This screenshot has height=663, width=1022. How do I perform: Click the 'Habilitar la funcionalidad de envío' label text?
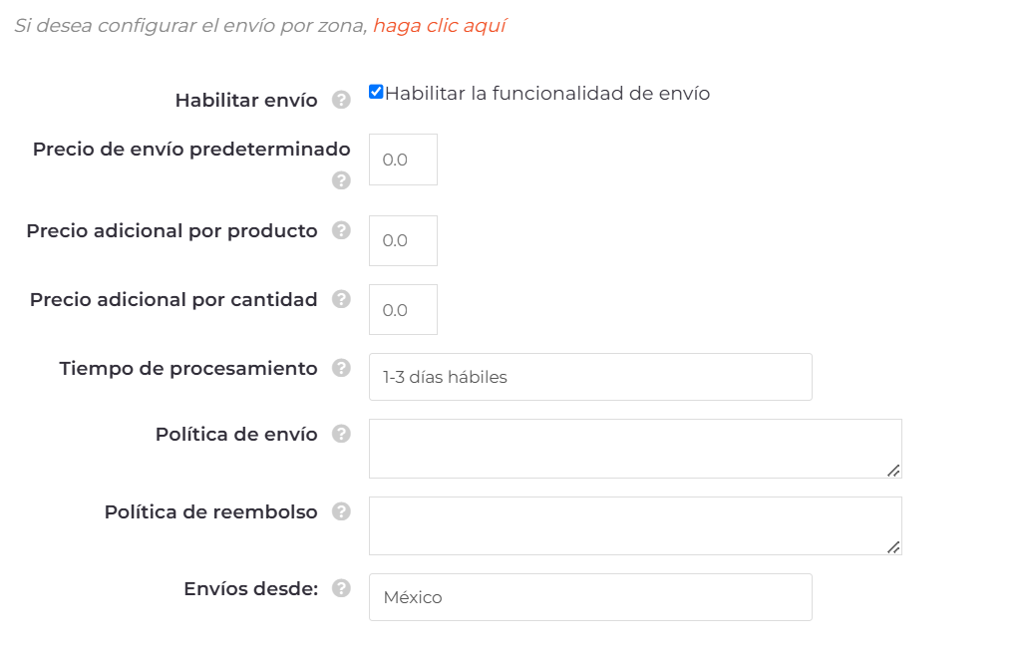(547, 94)
